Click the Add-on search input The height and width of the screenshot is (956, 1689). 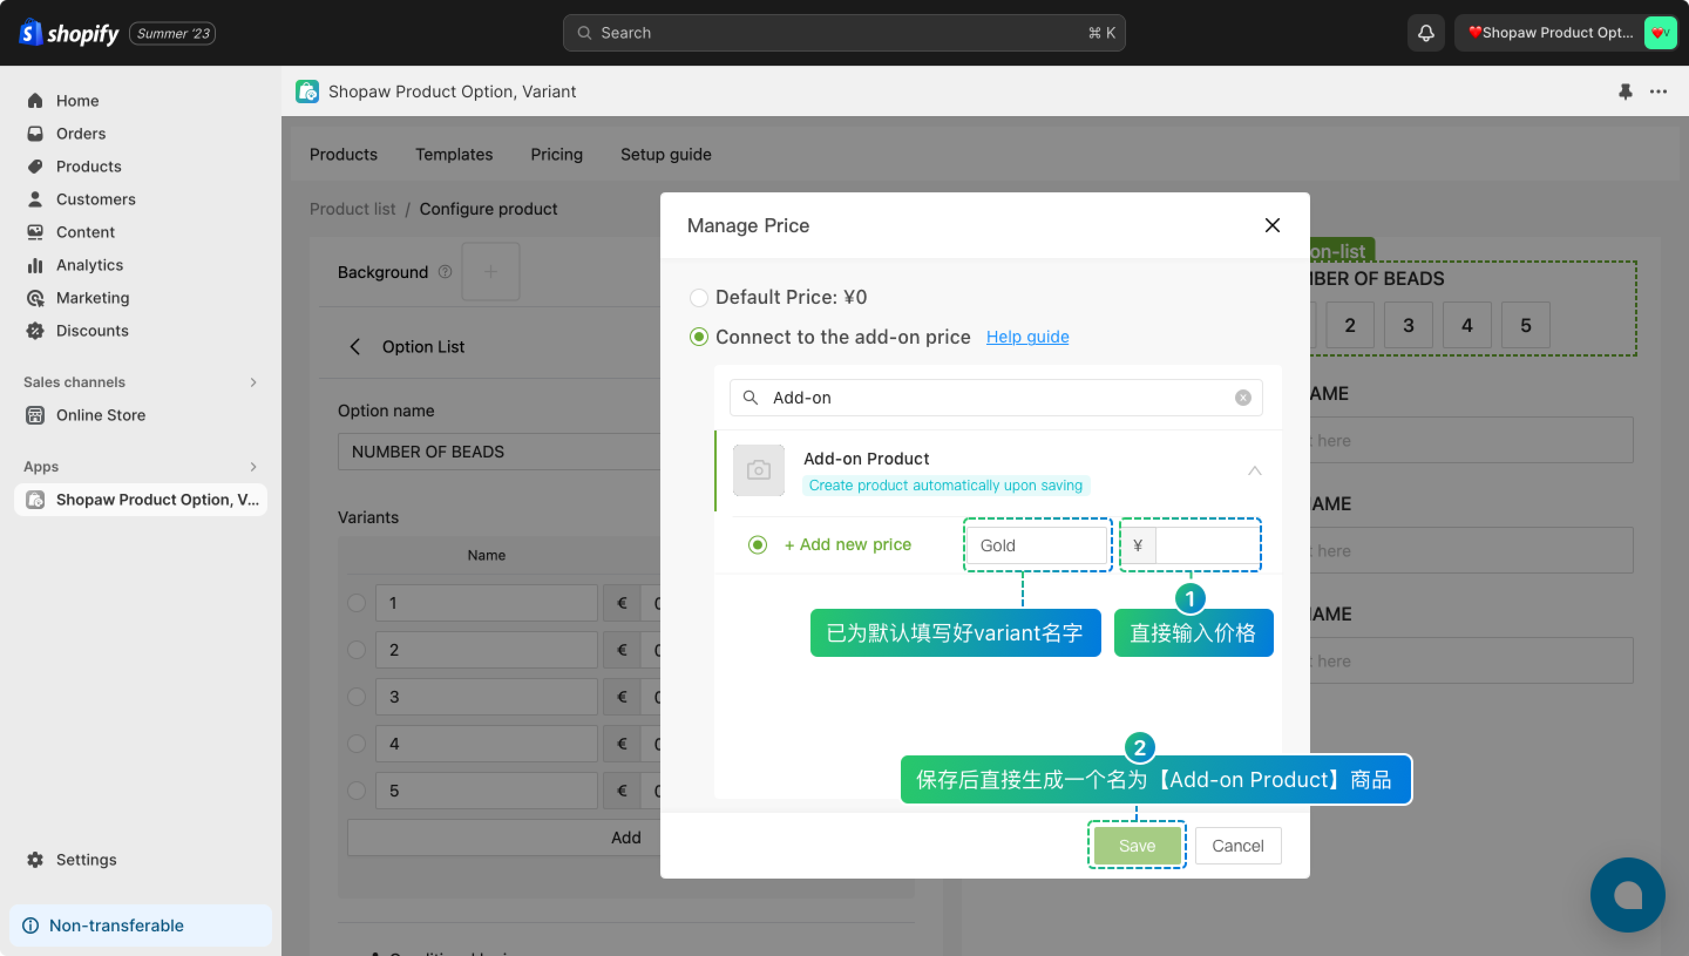coord(996,398)
